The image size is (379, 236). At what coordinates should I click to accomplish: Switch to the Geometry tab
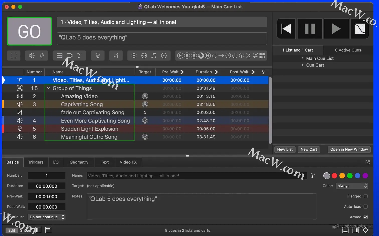[x=79, y=162]
